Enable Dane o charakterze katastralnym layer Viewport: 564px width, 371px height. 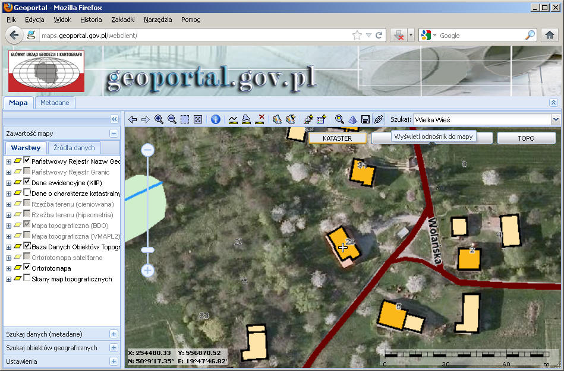[27, 192]
